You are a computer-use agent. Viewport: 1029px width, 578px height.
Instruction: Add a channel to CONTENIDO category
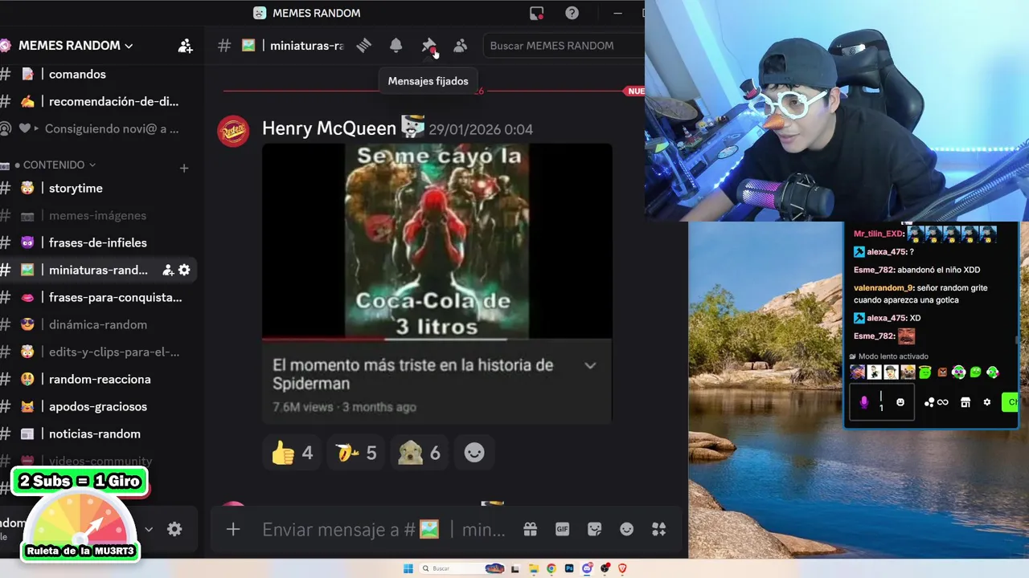184,168
